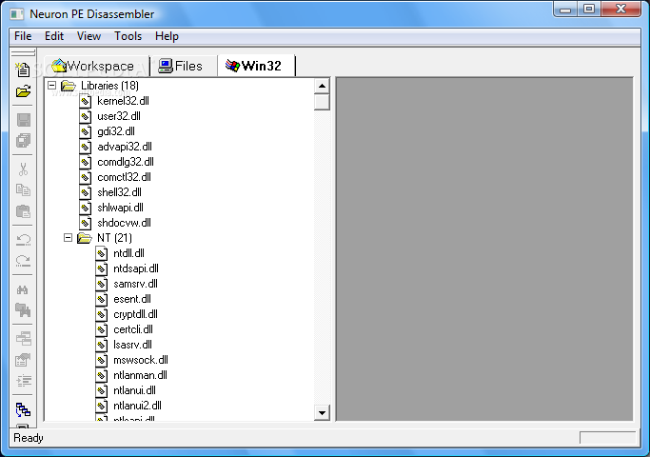Viewport: 650px width, 457px height.
Task: Click the cascading windows toolbar icon
Action: [23, 338]
